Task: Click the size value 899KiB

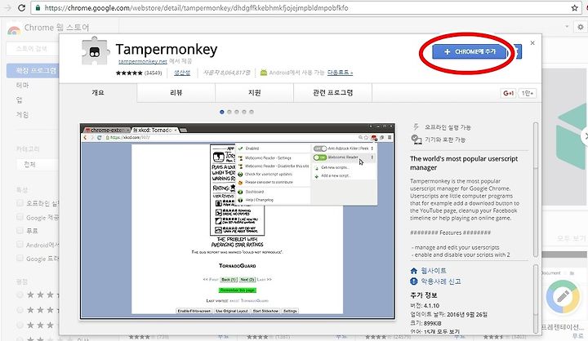Action: point(430,323)
